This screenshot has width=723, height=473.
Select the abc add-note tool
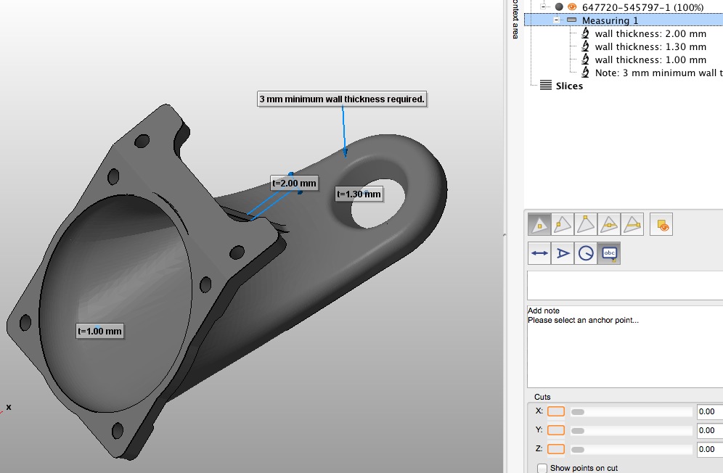tap(609, 253)
